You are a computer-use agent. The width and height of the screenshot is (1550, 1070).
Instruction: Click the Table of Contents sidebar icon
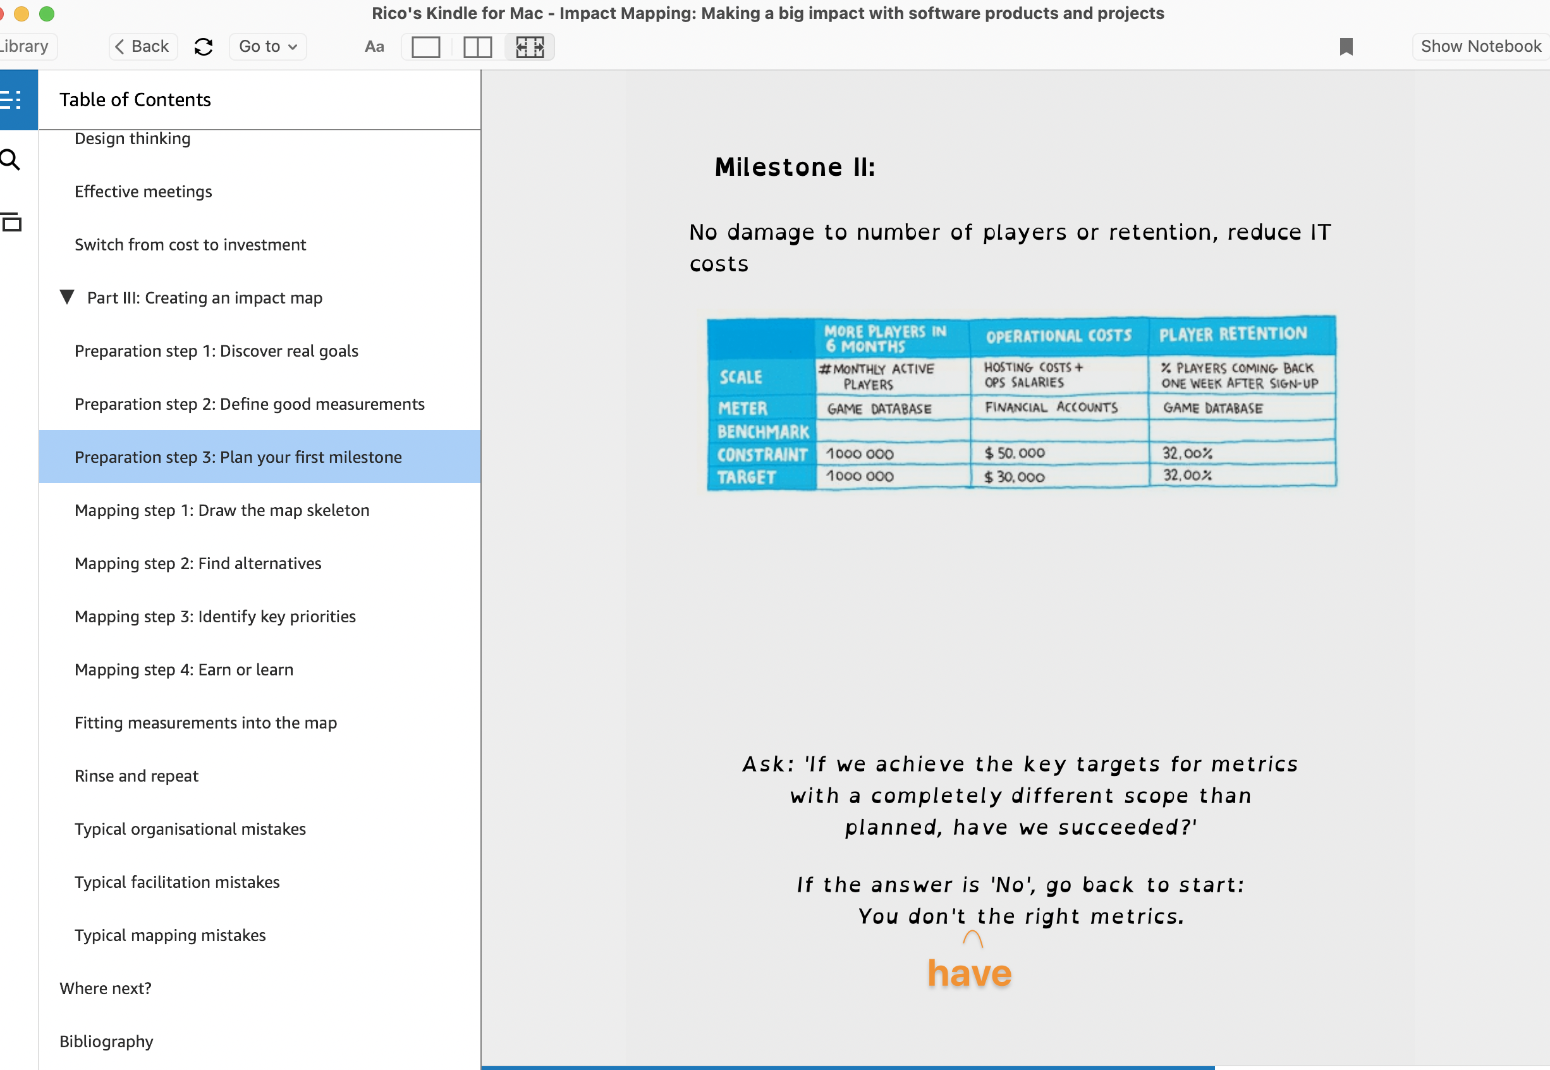click(12, 100)
